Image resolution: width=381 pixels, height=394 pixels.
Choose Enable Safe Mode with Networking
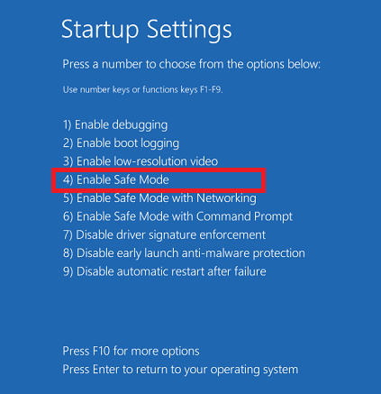pyautogui.click(x=159, y=198)
